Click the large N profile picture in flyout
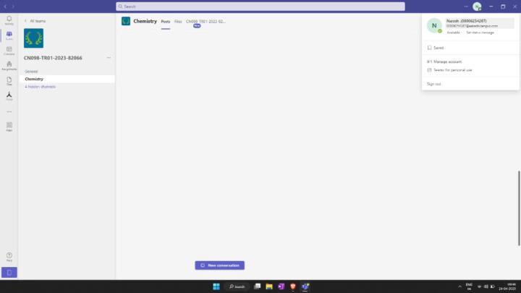This screenshot has height=293, width=521. (x=434, y=25)
